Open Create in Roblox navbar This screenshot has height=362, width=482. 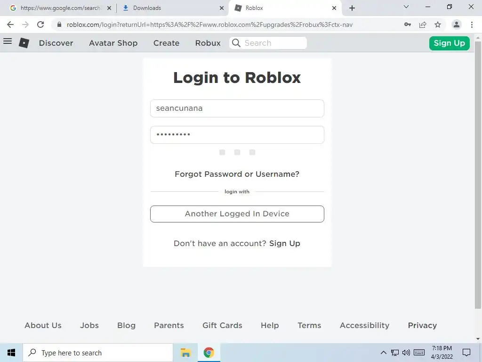point(166,43)
